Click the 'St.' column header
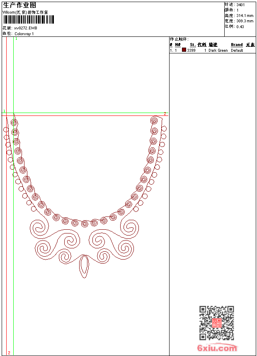The width and height of the screenshot is (257, 356). [x=193, y=45]
